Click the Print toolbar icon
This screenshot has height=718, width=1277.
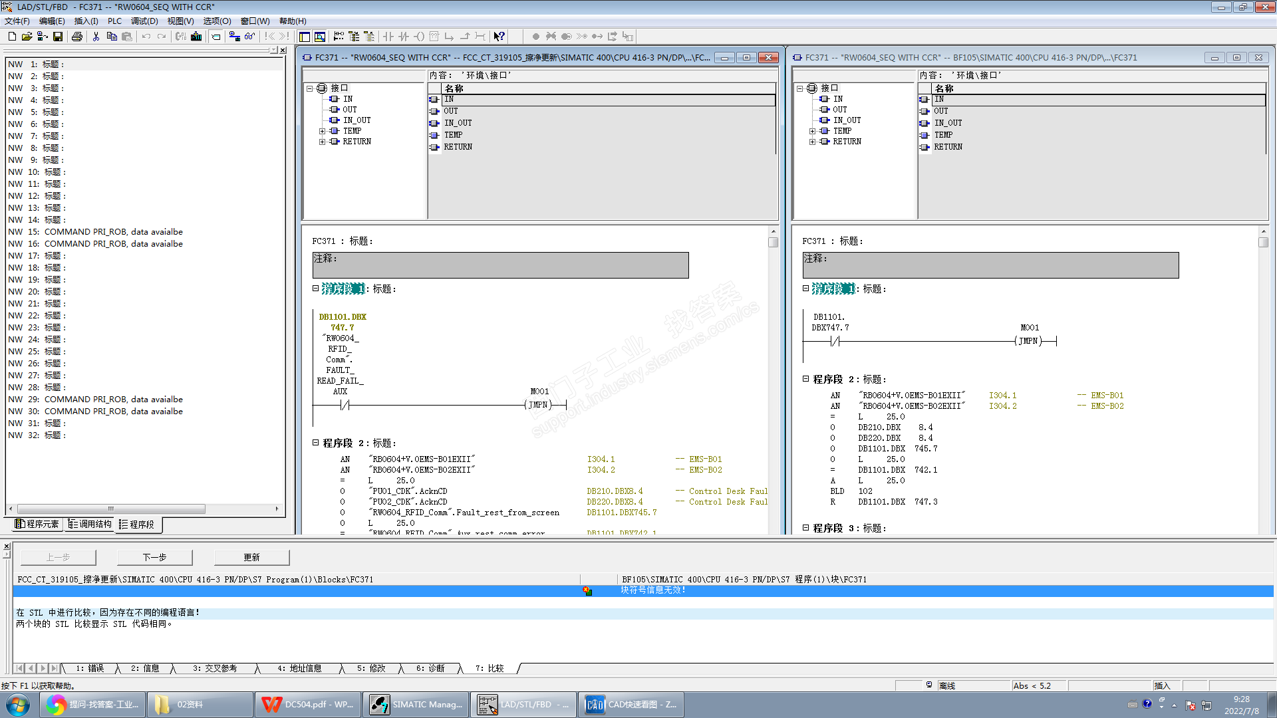pyautogui.click(x=77, y=37)
